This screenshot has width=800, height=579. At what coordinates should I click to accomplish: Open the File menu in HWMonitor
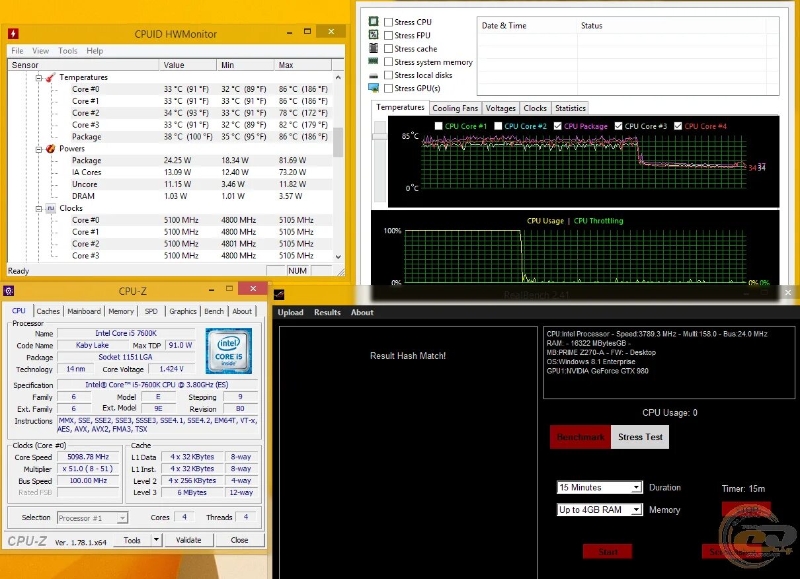click(x=17, y=51)
